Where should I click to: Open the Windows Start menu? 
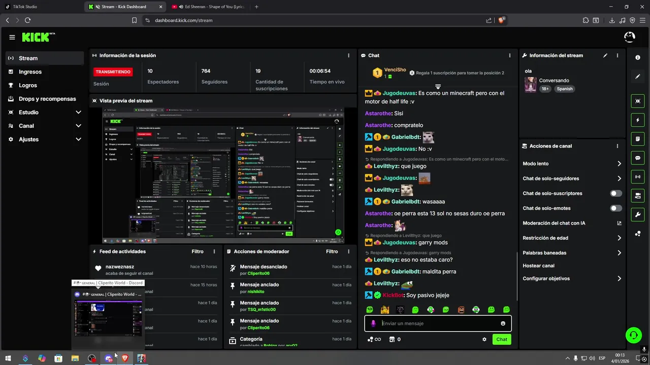click(x=8, y=358)
